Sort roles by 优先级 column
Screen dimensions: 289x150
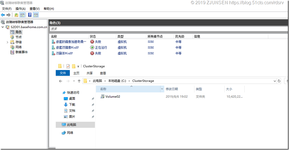click(x=183, y=37)
